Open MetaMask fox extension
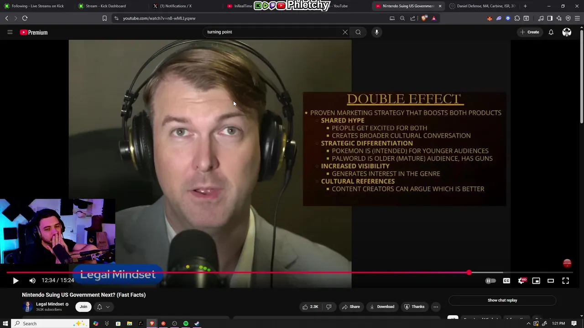The width and height of the screenshot is (584, 328). coord(490,18)
